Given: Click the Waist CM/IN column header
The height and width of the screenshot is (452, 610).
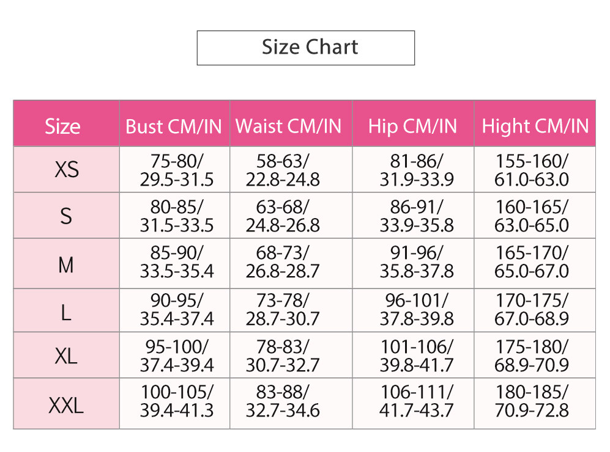Looking at the screenshot, I should pos(291,123).
